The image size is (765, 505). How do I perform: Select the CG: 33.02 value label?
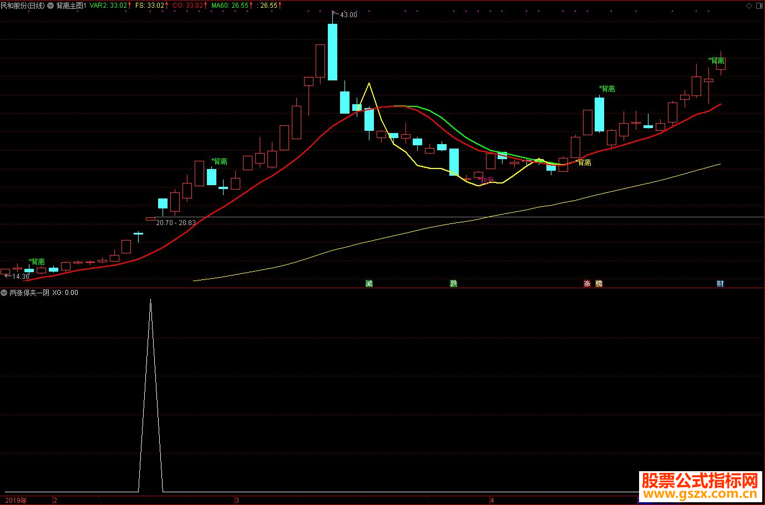(188, 6)
